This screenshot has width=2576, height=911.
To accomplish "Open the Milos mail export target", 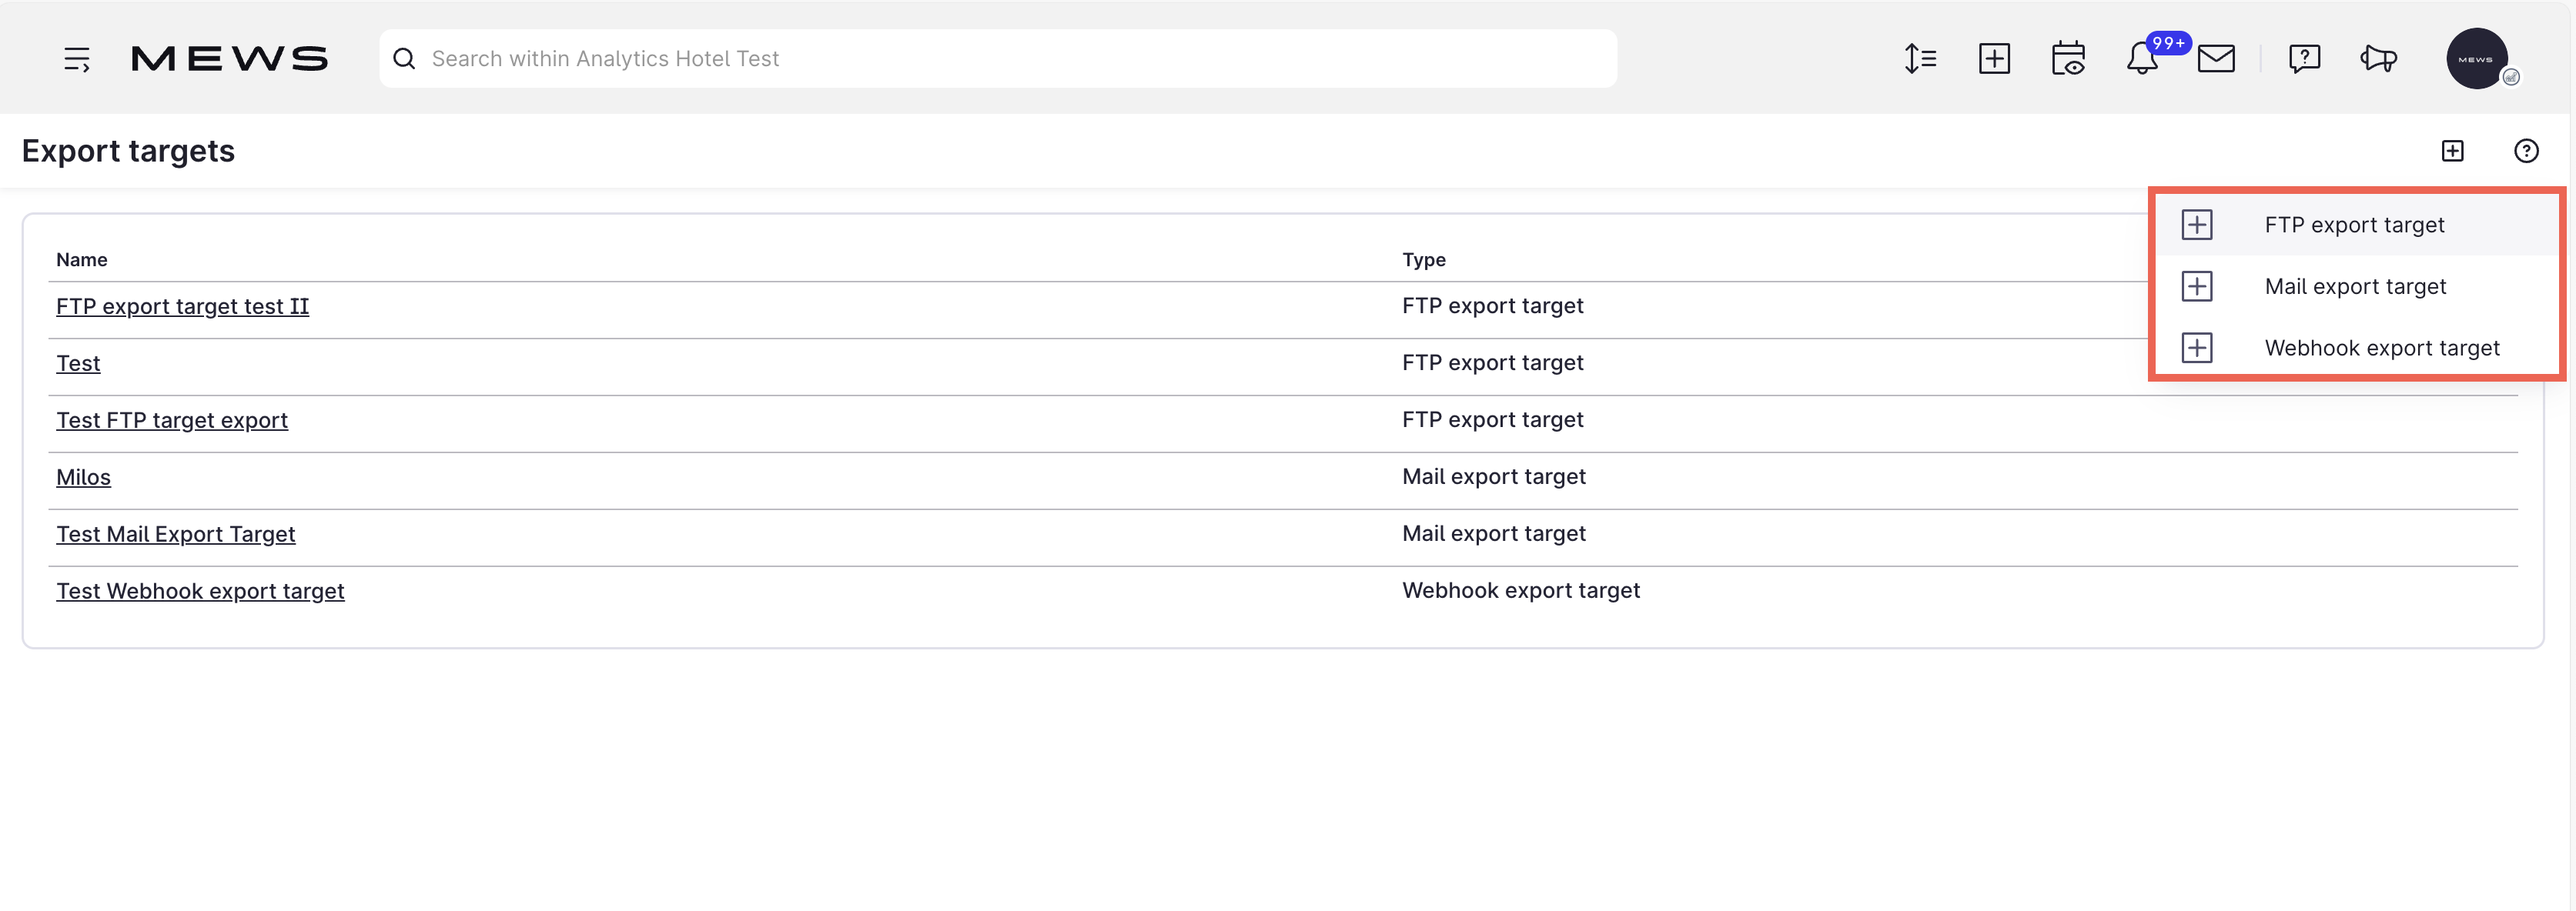I will click(x=83, y=476).
